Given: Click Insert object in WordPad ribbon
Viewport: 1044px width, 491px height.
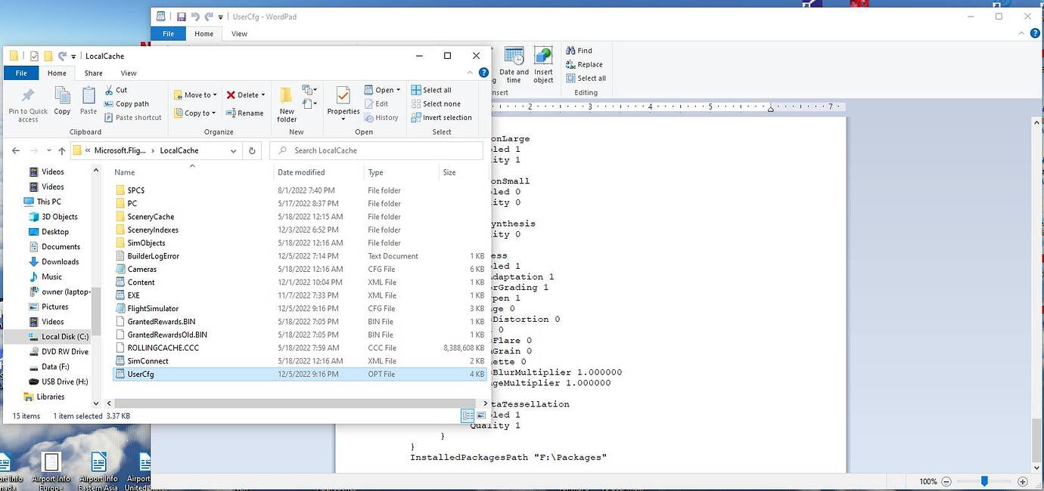Looking at the screenshot, I should pos(543,64).
